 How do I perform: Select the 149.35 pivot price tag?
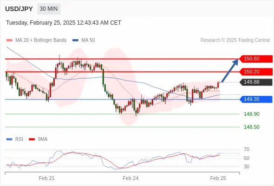tap(256, 99)
